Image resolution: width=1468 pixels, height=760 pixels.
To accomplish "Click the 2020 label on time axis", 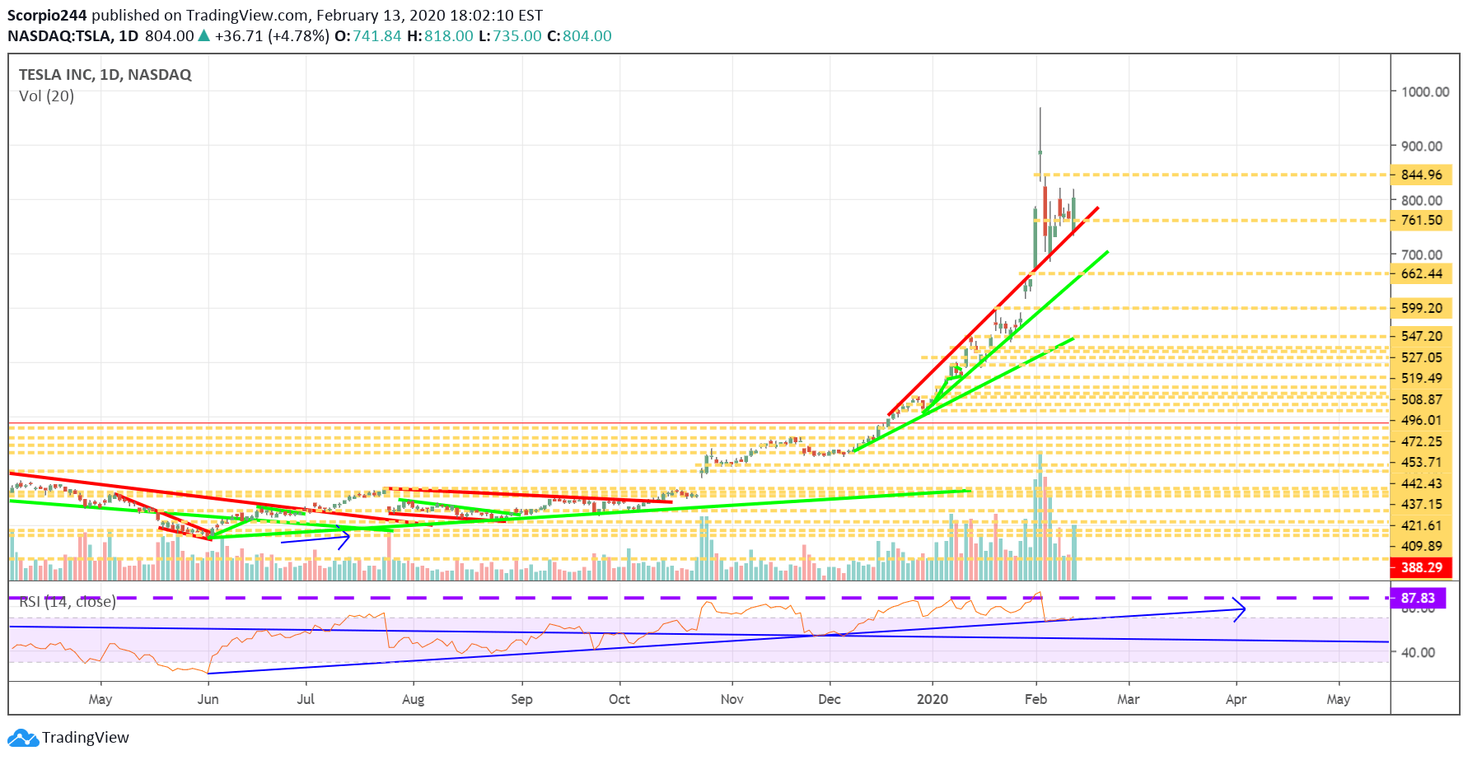I will (933, 699).
